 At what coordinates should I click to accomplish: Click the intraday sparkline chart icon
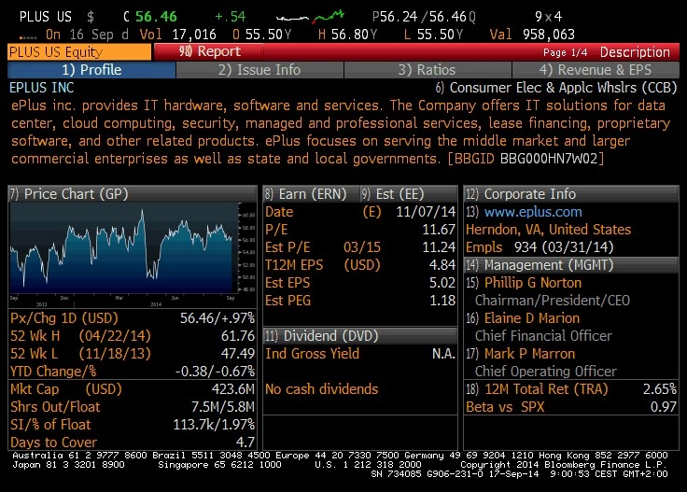[x=310, y=17]
